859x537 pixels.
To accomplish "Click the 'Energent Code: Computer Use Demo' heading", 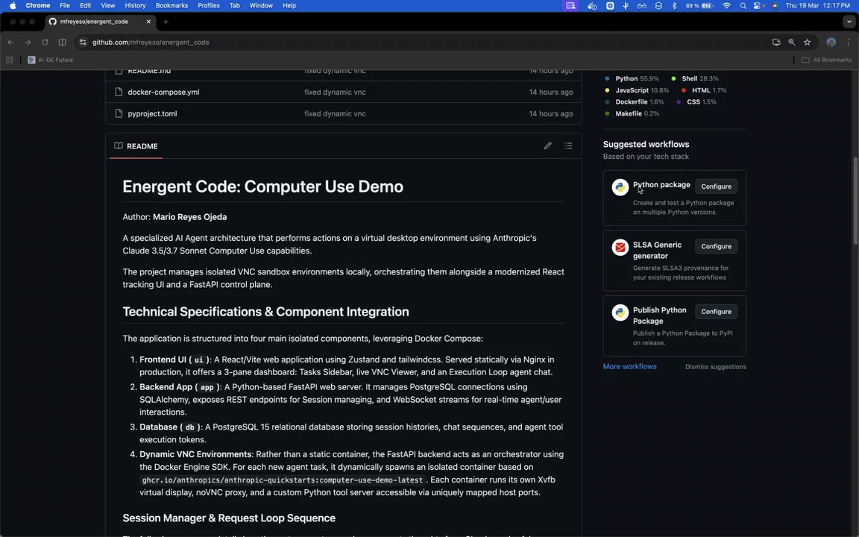I will pos(263,186).
